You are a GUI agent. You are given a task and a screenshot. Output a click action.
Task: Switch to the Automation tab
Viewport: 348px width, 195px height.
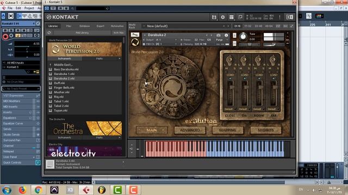(x=117, y=26)
